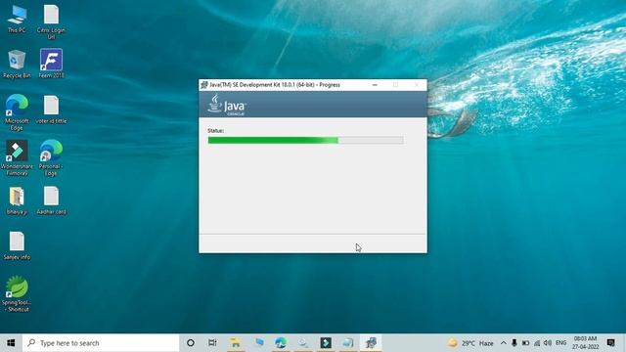This screenshot has width=626, height=352.
Task: Open the This PC desktop icon
Action: [17, 19]
